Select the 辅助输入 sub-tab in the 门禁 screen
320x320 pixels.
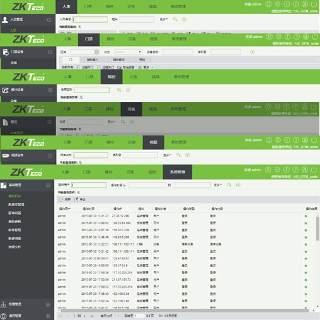pos(93,60)
